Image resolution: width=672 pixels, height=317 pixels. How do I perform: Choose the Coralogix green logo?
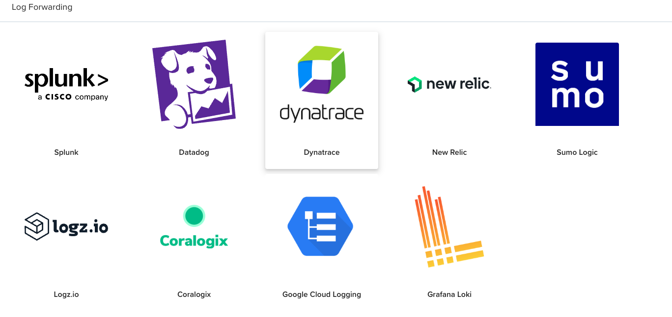194,226
